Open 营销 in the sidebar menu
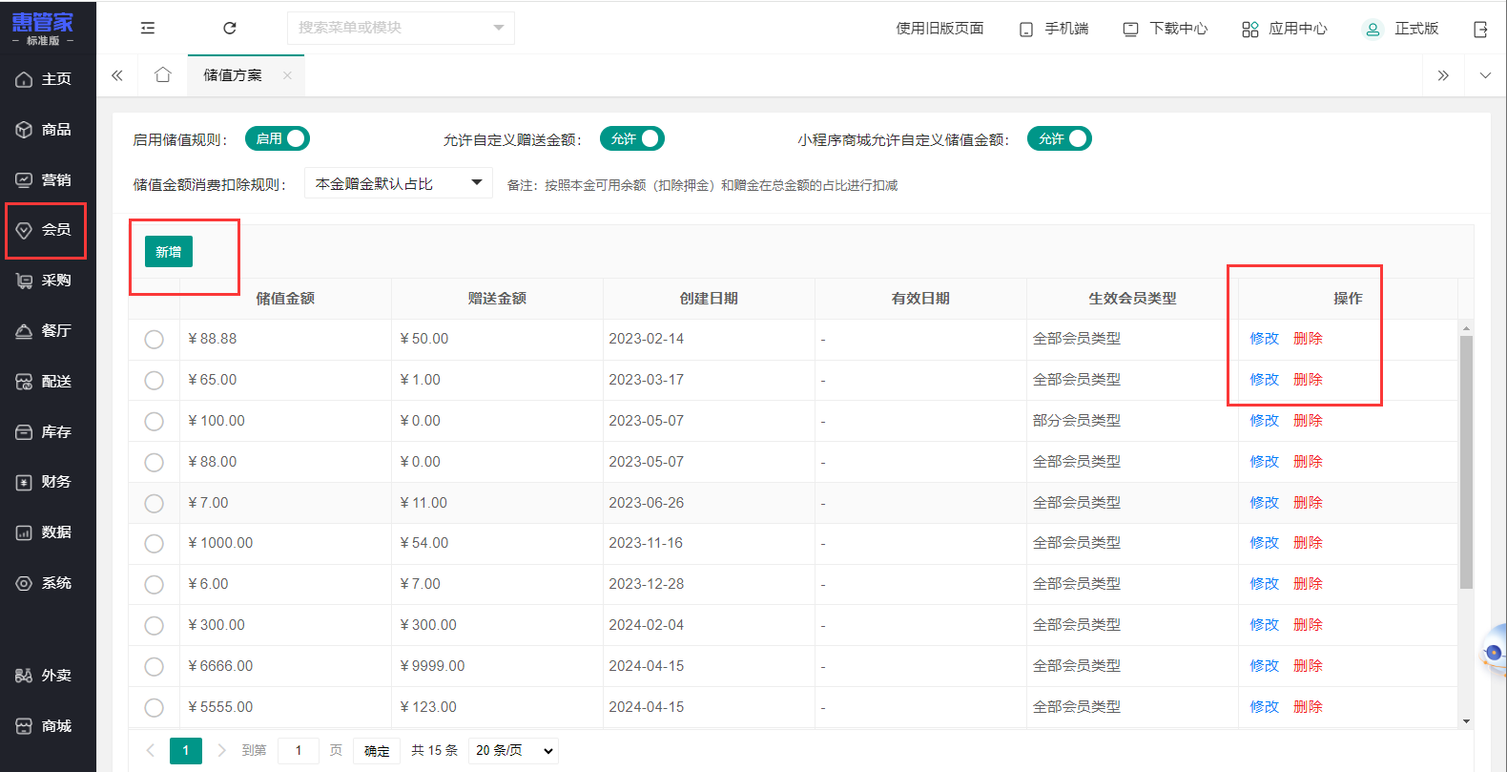 48,180
